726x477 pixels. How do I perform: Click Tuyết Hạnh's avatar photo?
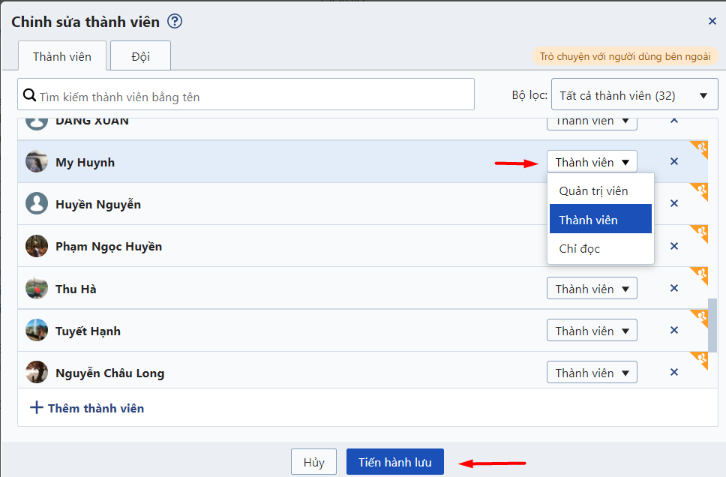(x=37, y=330)
